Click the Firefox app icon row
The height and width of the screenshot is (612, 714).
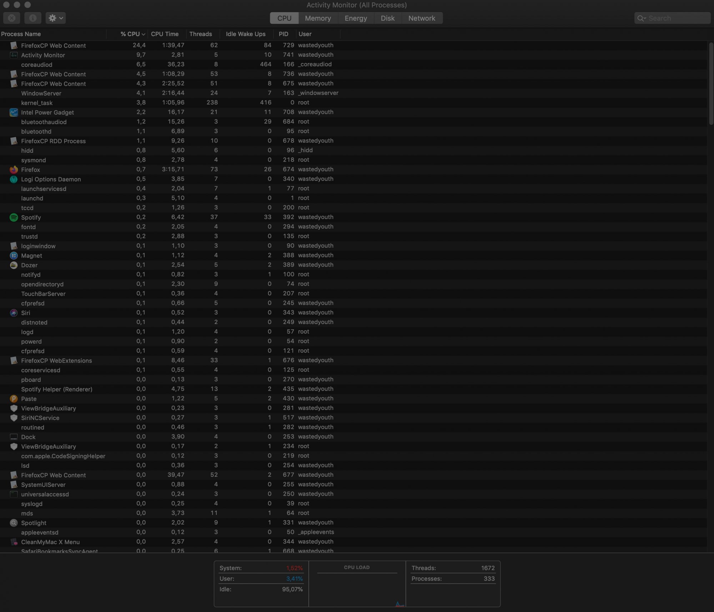click(x=14, y=170)
